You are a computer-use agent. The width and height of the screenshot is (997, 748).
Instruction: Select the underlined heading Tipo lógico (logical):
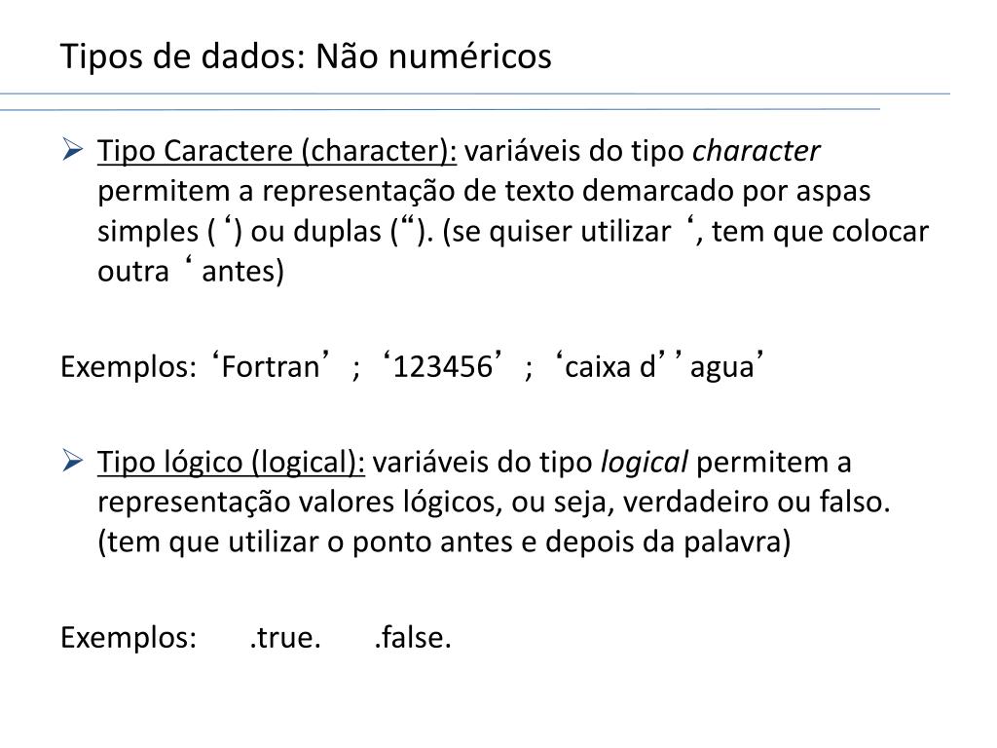(231, 463)
